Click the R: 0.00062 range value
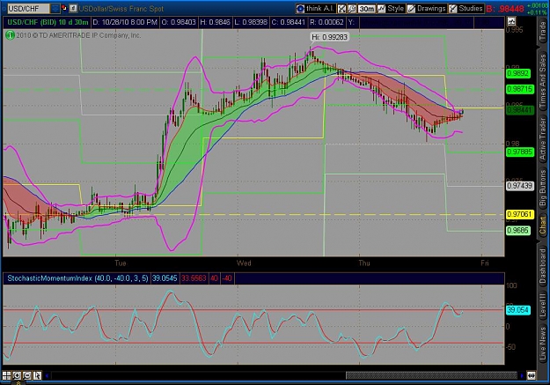This screenshot has width=550, height=385. click(x=326, y=22)
